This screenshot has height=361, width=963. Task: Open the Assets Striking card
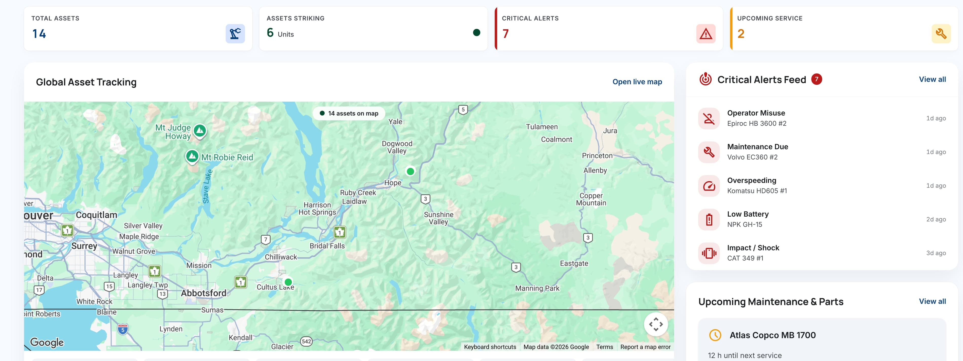373,28
